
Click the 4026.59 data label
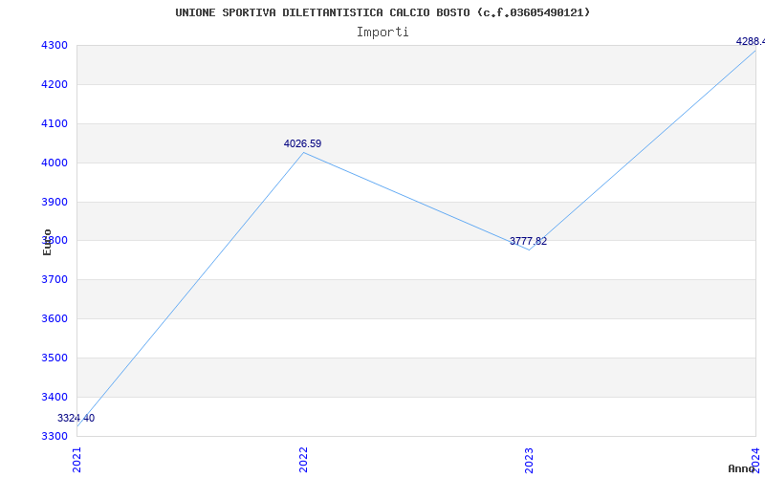(x=302, y=144)
